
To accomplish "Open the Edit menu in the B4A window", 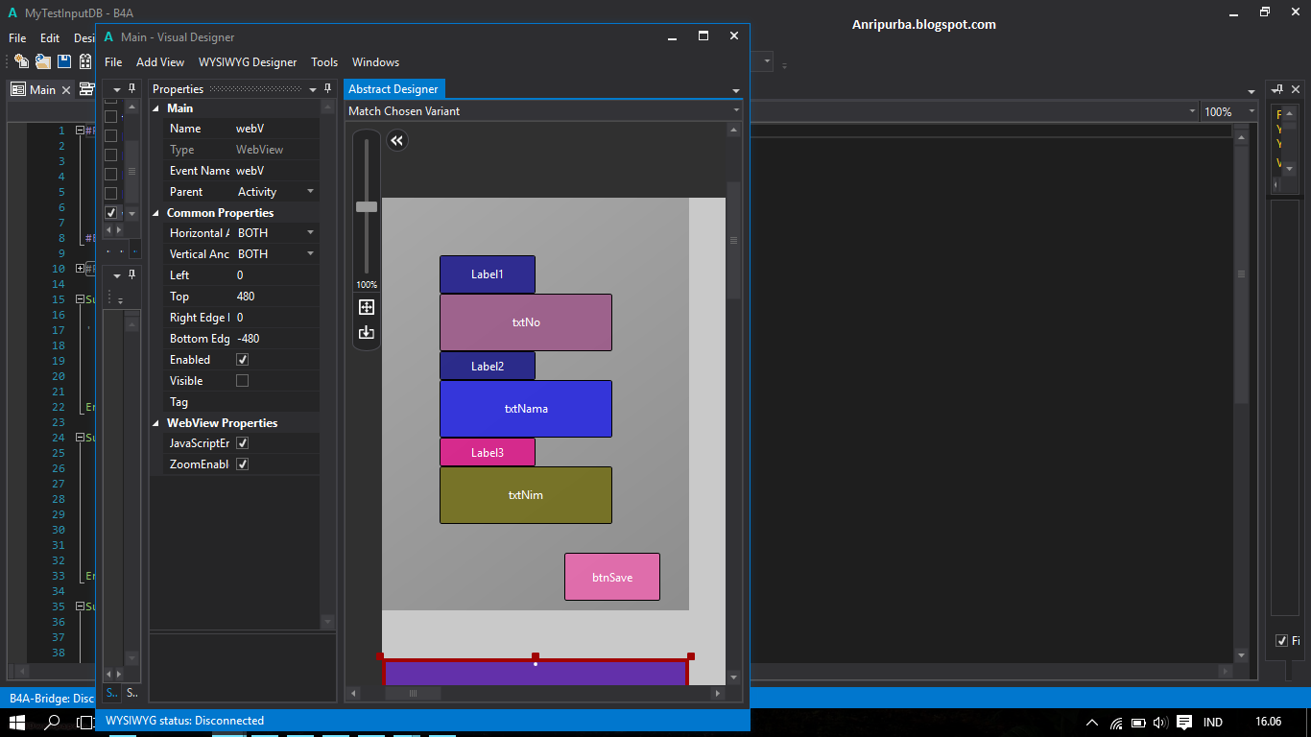I will coord(50,38).
